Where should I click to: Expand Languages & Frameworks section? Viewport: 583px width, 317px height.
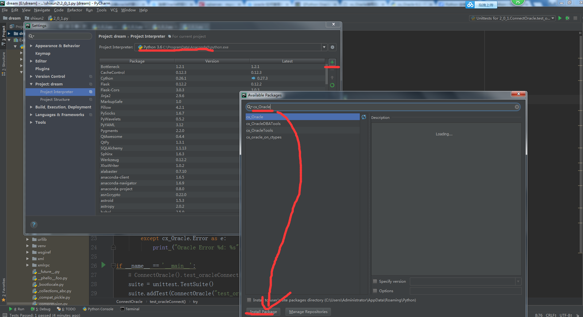31,115
